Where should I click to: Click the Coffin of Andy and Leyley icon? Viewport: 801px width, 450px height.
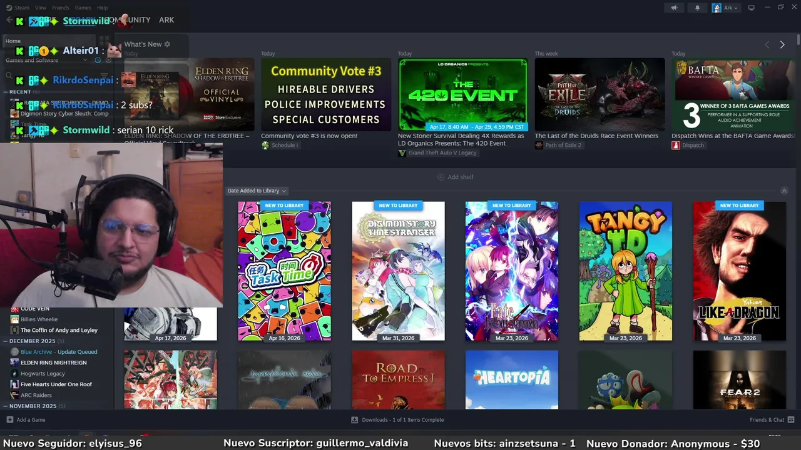pyautogui.click(x=14, y=330)
